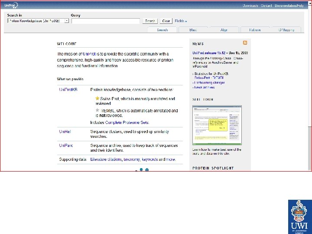This screenshot has height=234, width=312.
Task: Open the UniParc link
Action: pos(66,146)
